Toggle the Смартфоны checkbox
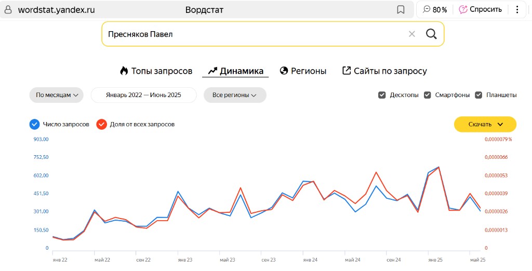Screen dimensions: 532x271 pos(428,95)
